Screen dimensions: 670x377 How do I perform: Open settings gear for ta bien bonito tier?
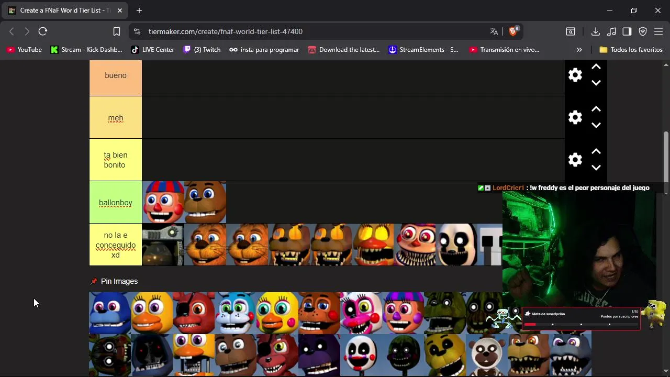(x=575, y=160)
